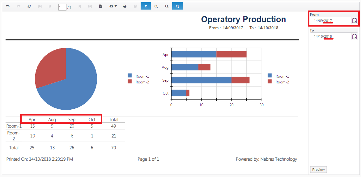The width and height of the screenshot is (361, 177).
Task: Toggle the filter parameters panel
Action: pos(146,6)
